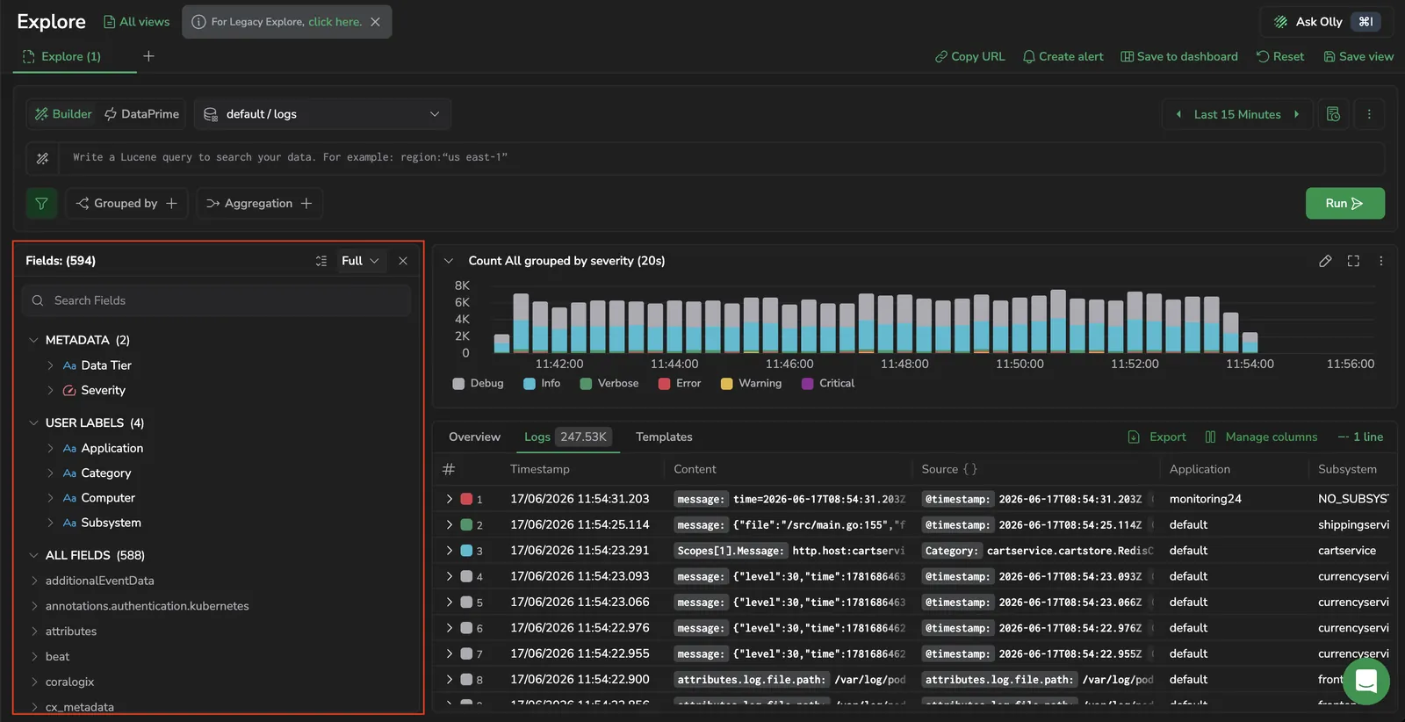Expand the Application field

pos(50,448)
